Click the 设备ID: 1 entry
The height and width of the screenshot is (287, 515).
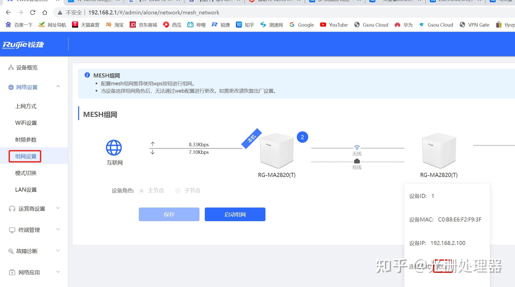click(422, 196)
